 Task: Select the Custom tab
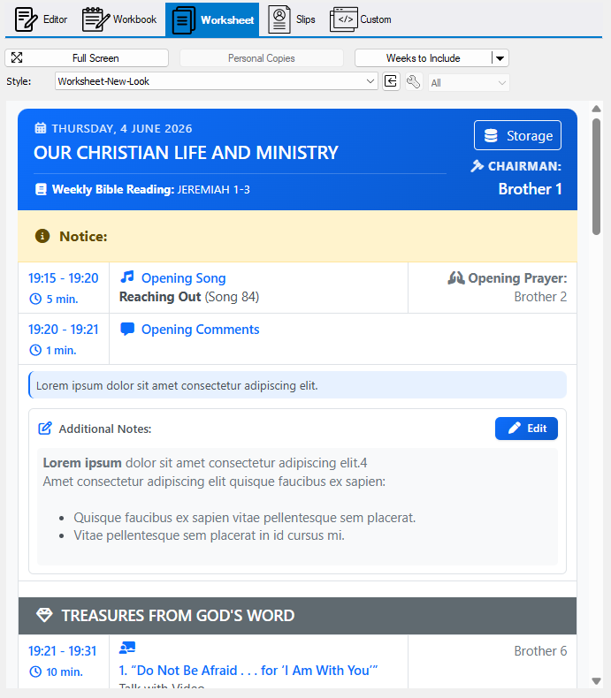361,19
